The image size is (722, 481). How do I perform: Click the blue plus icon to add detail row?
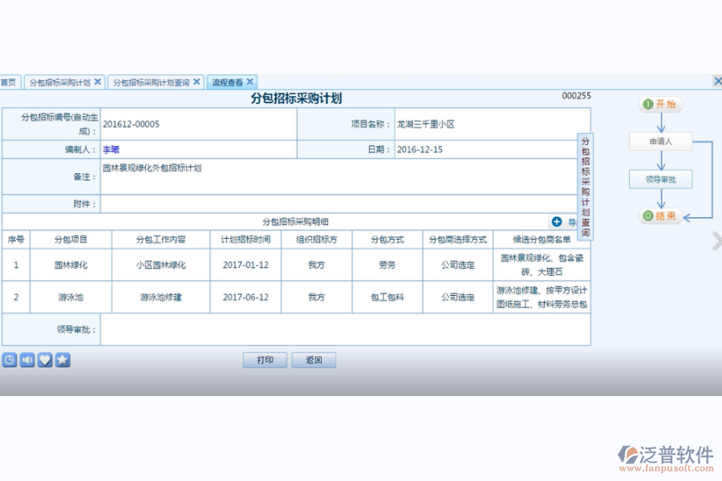point(557,222)
